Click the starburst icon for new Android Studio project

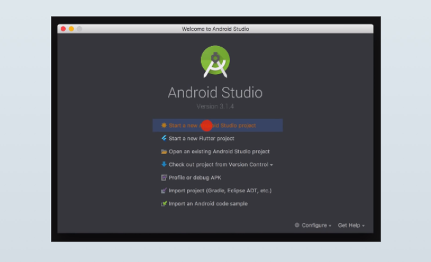tap(164, 125)
